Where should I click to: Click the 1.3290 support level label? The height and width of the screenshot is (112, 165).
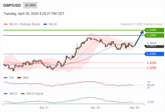pos(151,68)
